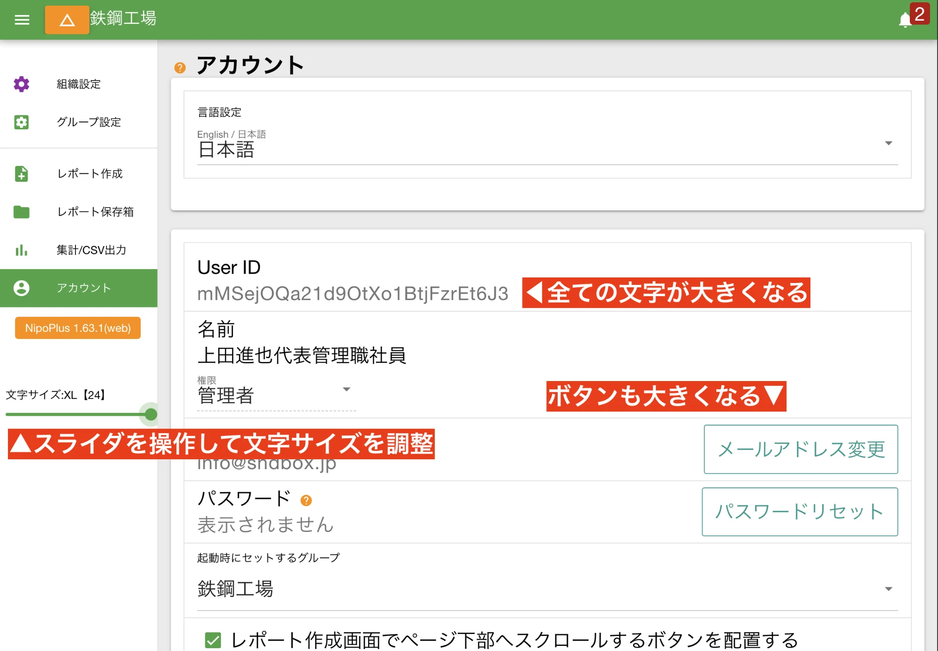Click the help icon beside アカウント heading
The width and height of the screenshot is (938, 651).
point(180,68)
